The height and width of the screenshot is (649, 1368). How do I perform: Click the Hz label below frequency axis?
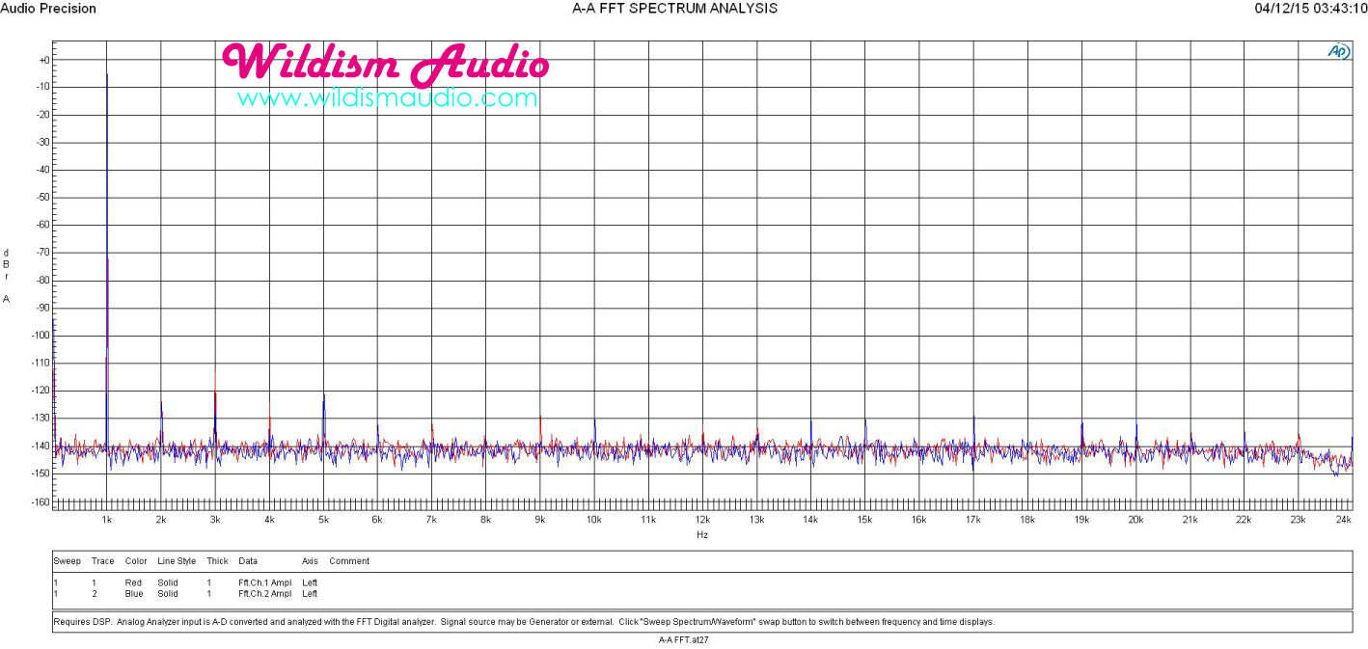pyautogui.click(x=701, y=534)
